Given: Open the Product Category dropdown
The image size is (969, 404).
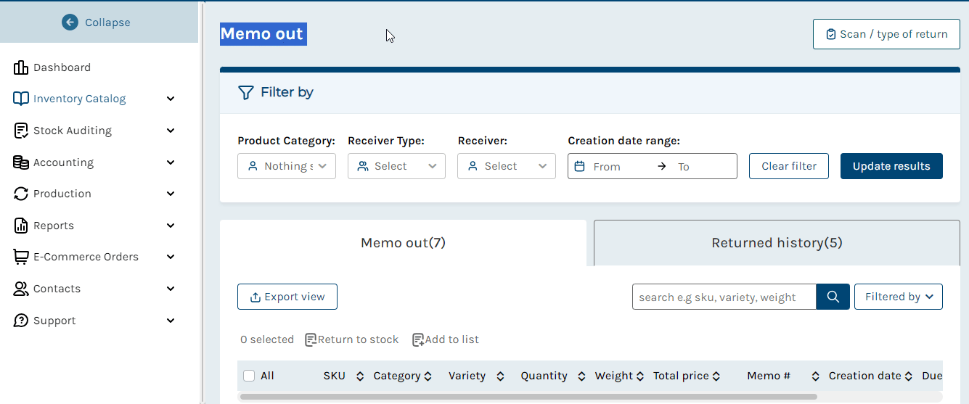Looking at the screenshot, I should tap(287, 166).
